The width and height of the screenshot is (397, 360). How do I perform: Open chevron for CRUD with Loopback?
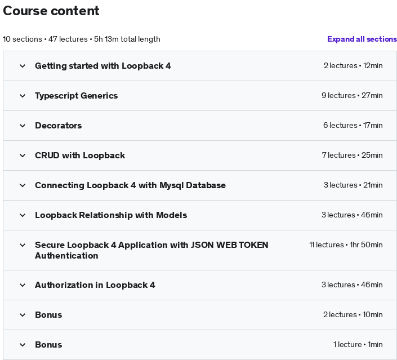point(23,155)
